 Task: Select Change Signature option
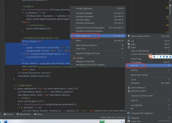[85, 8]
